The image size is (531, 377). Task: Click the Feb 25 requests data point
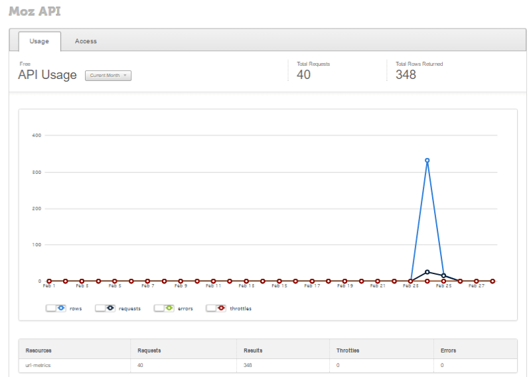[x=443, y=275]
